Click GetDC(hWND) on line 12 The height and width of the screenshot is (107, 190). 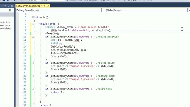pos(73,40)
